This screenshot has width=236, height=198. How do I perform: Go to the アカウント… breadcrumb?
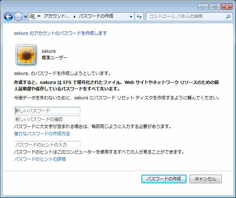[56, 16]
